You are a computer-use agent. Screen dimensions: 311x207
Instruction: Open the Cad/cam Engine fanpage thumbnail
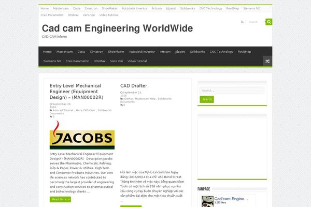(207, 201)
